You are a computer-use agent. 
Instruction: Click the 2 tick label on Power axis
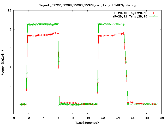(10, 86)
